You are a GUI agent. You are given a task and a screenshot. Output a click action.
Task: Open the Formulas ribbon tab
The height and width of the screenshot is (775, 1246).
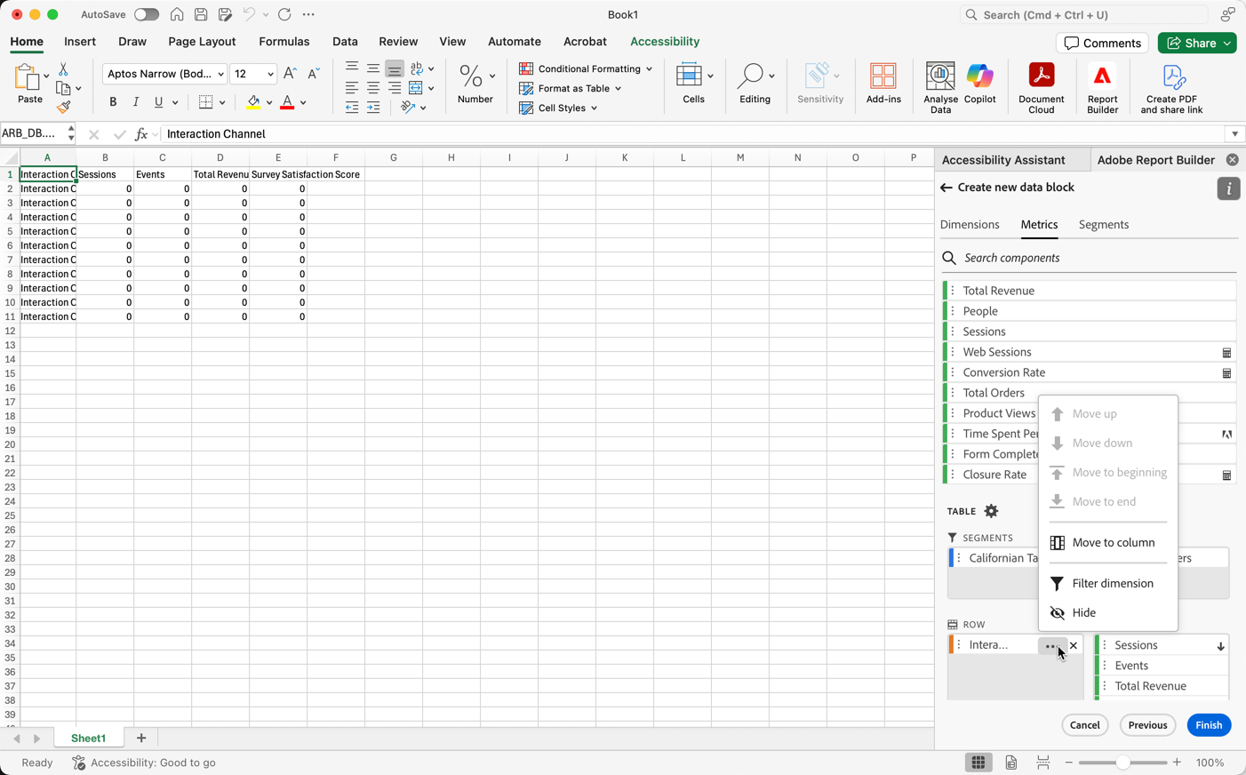(x=284, y=42)
